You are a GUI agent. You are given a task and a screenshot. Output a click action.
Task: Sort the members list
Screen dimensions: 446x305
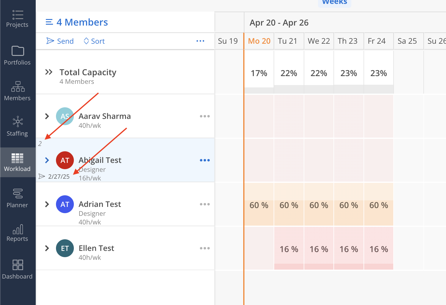click(x=94, y=41)
